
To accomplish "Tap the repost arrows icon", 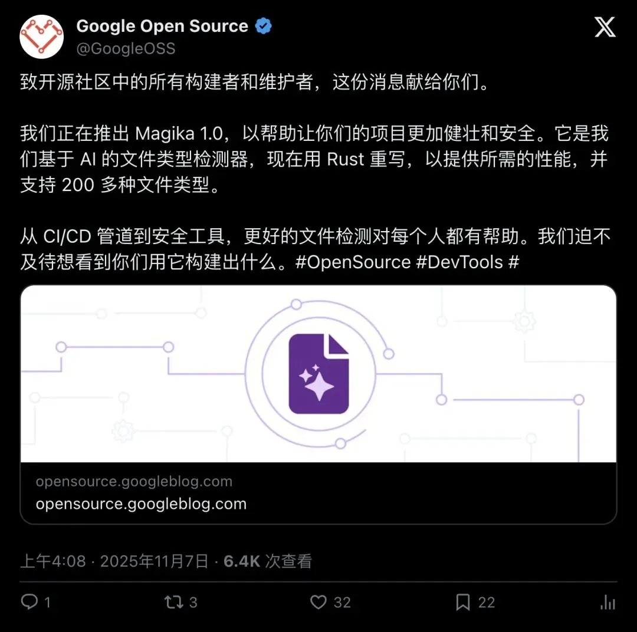I will point(174,602).
